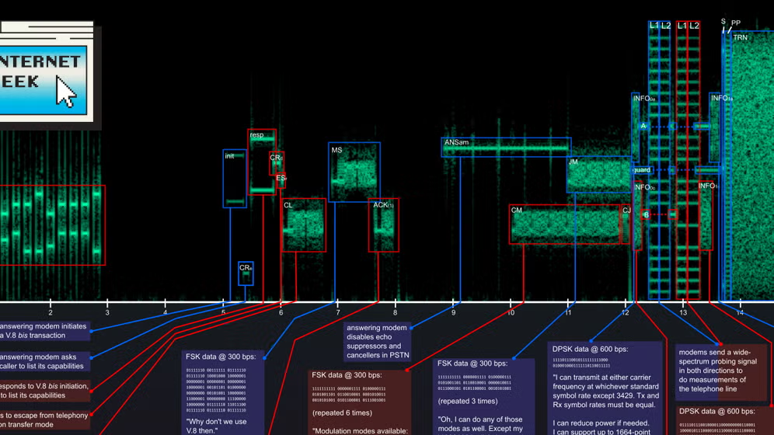Click the 'INFO0a' signal label
Image resolution: width=774 pixels, height=435 pixels.
(x=644, y=99)
